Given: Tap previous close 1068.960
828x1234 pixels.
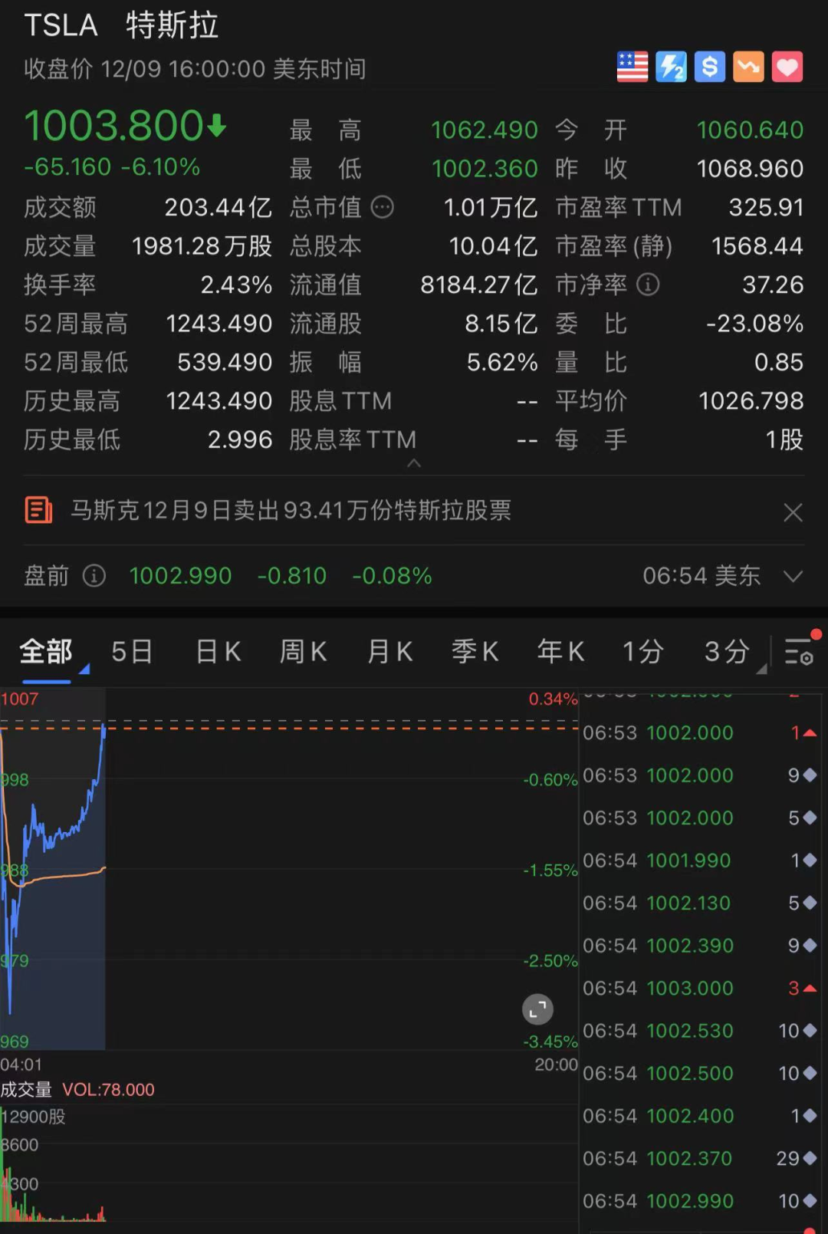Looking at the screenshot, I should coord(750,169).
